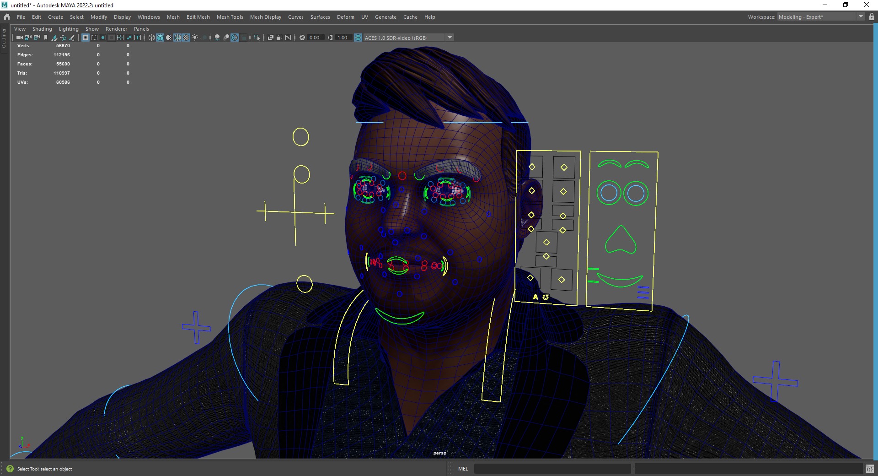The width and height of the screenshot is (878, 476).
Task: Open the Outliner side tab
Action: (4, 38)
